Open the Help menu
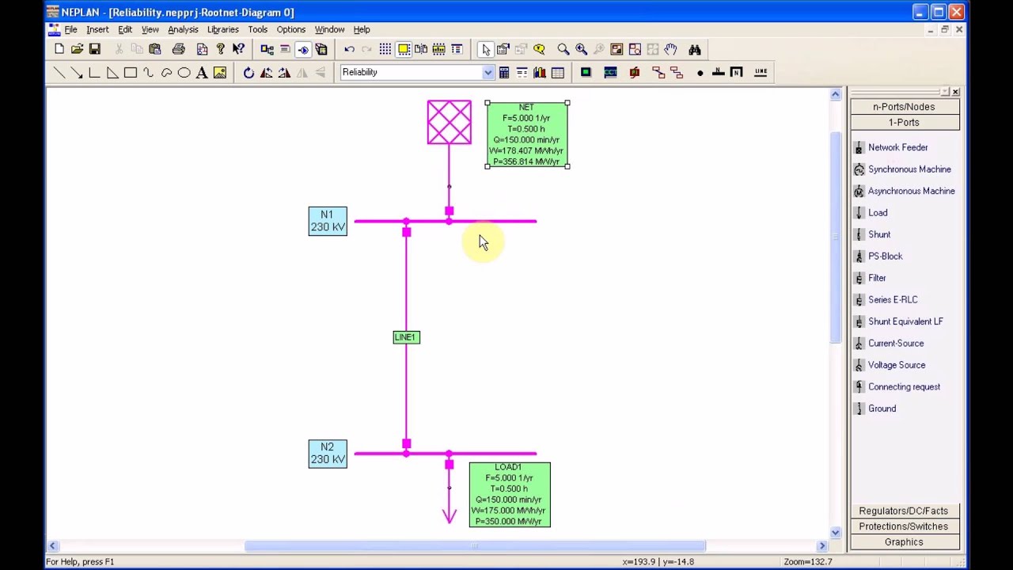Viewport: 1013px width, 570px height. point(361,29)
